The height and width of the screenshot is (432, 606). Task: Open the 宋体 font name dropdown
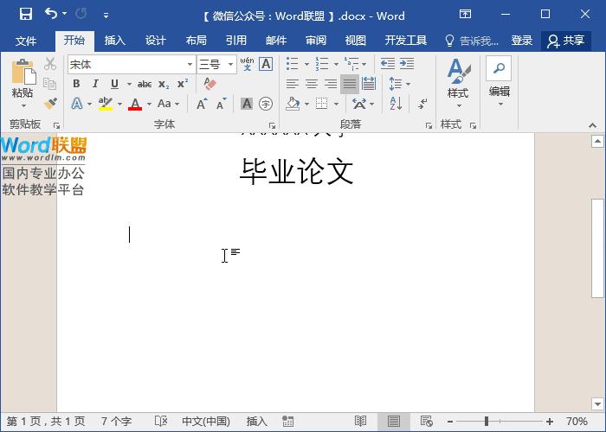tap(190, 65)
